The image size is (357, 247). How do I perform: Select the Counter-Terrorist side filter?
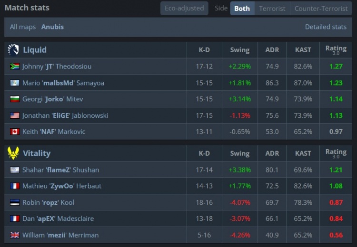[x=321, y=9]
